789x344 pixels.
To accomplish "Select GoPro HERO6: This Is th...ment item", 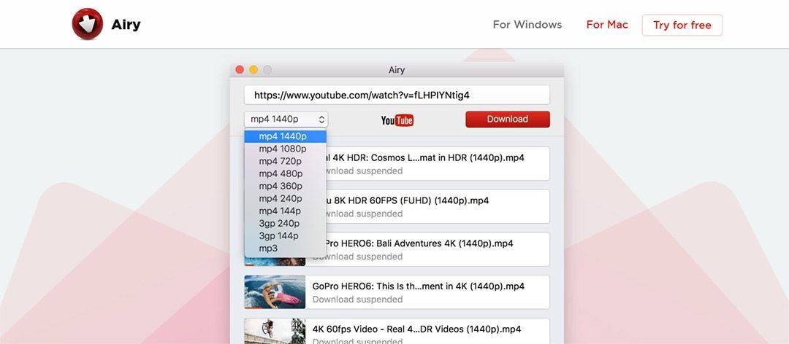I will tap(397, 292).
